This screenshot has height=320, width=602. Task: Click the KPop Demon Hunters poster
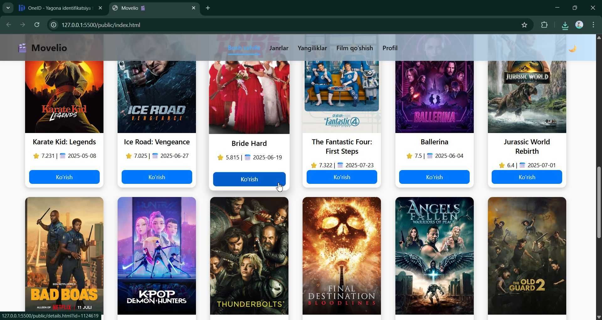click(157, 256)
